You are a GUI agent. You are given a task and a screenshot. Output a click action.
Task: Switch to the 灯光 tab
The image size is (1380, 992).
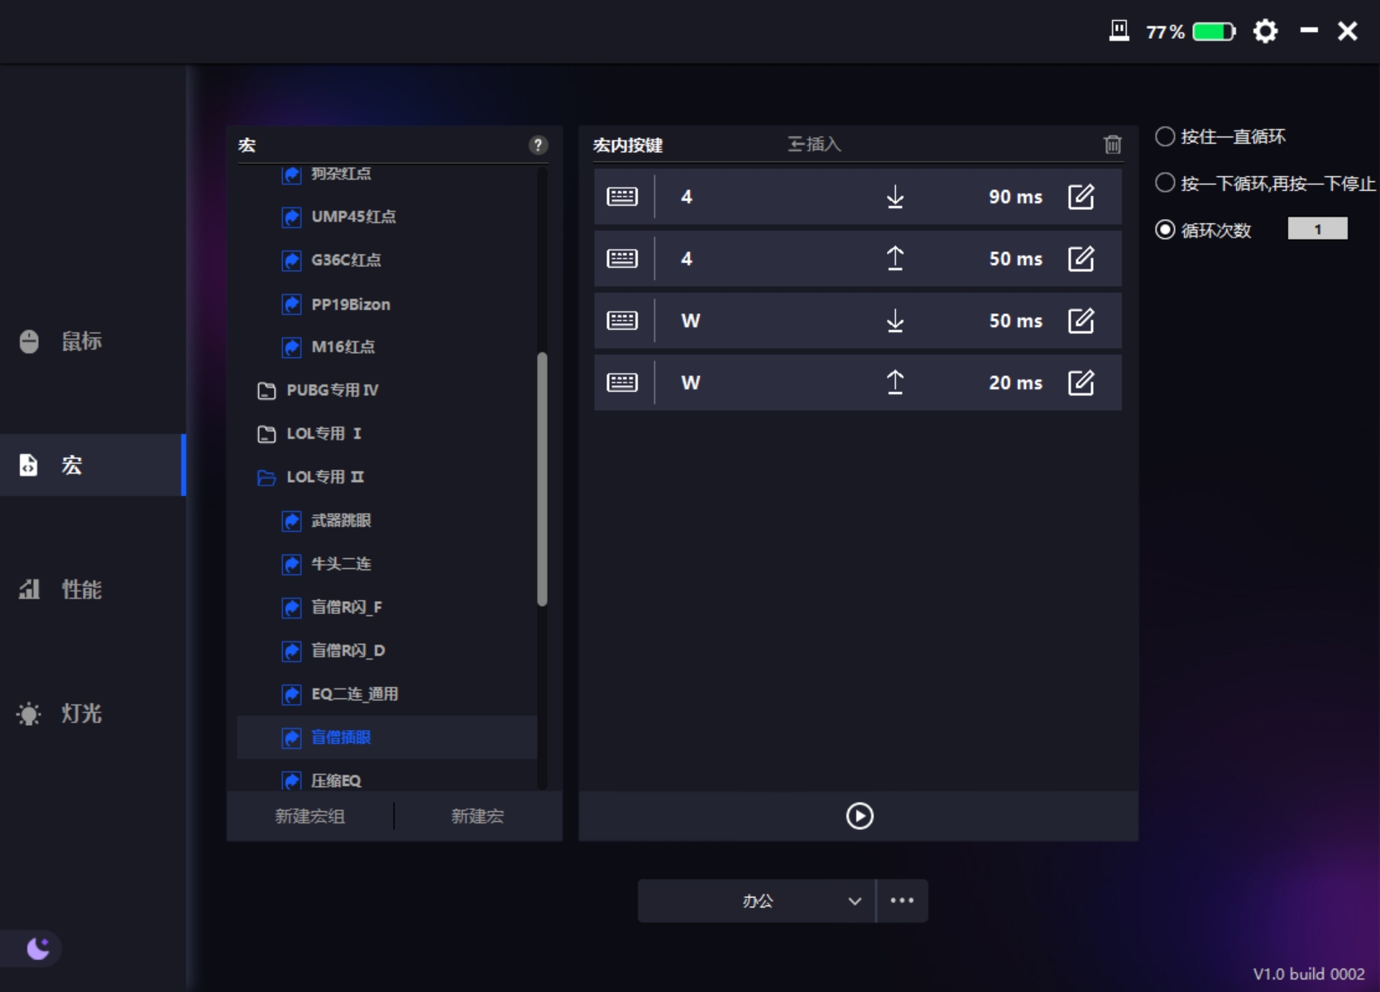pyautogui.click(x=81, y=713)
